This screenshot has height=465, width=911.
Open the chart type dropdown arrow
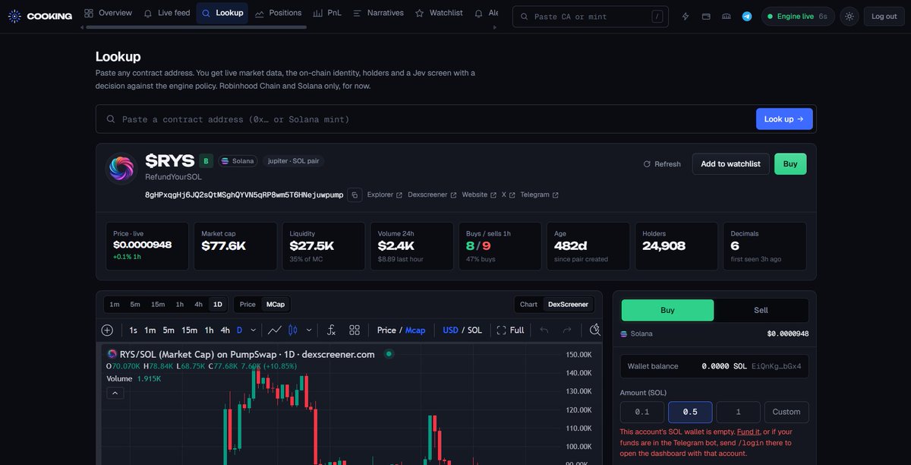[309, 330]
